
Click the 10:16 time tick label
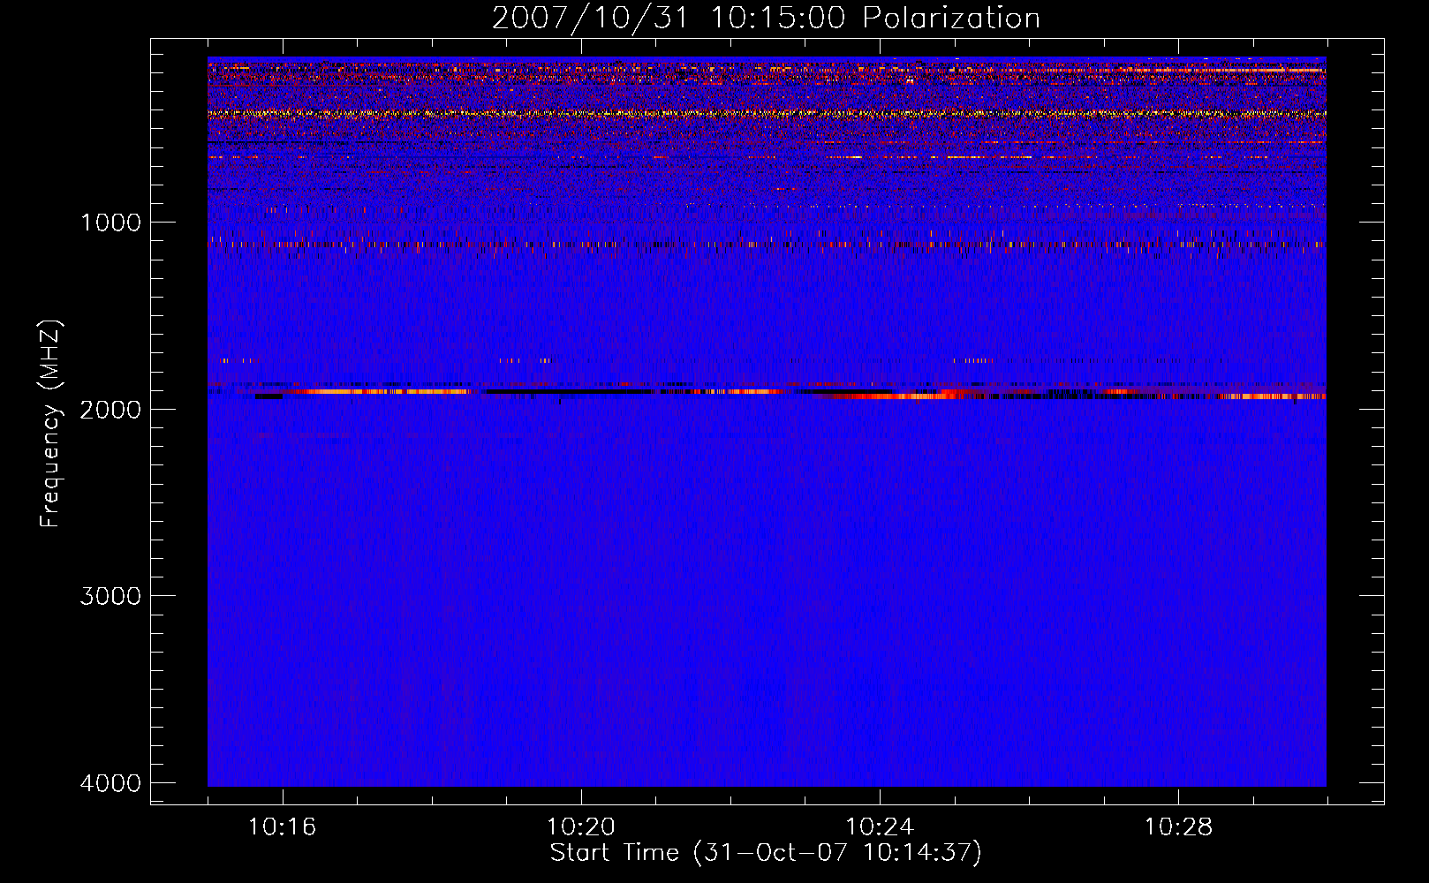coord(283,827)
